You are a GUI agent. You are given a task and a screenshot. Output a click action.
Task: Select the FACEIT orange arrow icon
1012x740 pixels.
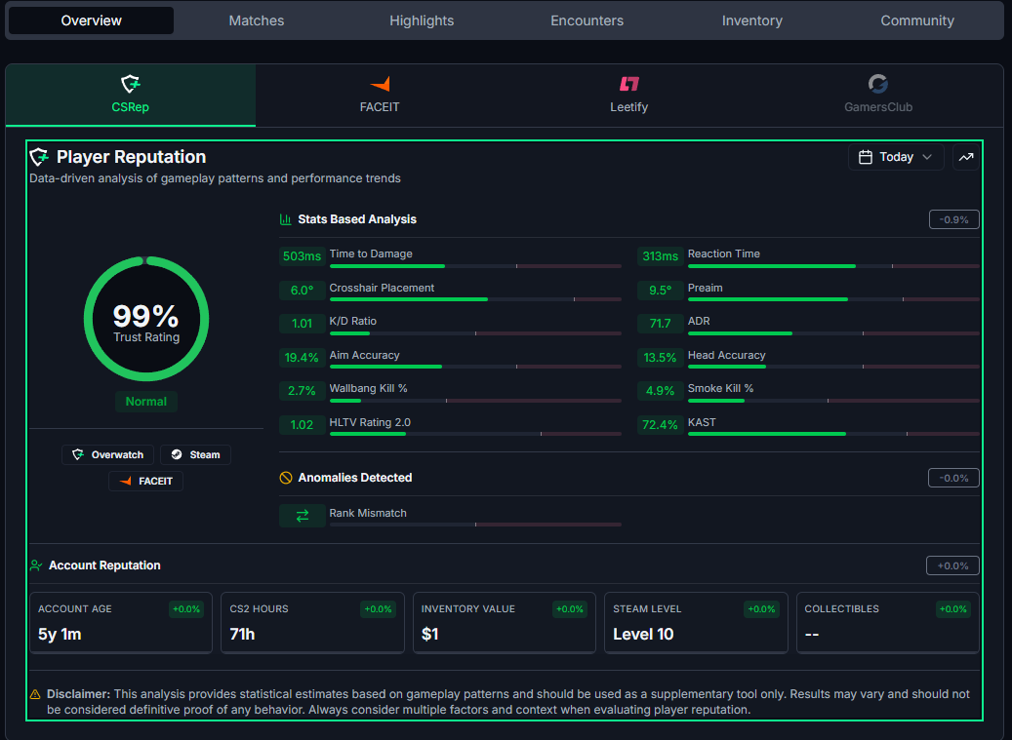click(380, 83)
